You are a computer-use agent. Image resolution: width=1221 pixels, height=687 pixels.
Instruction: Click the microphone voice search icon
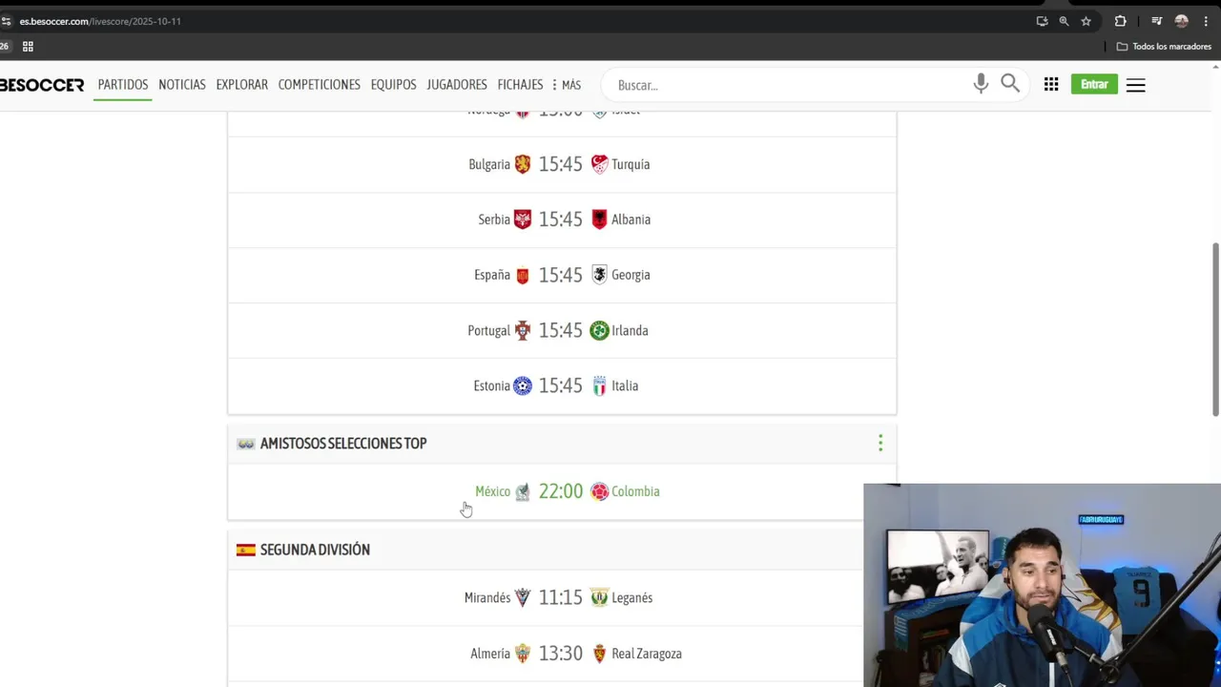pyautogui.click(x=981, y=84)
